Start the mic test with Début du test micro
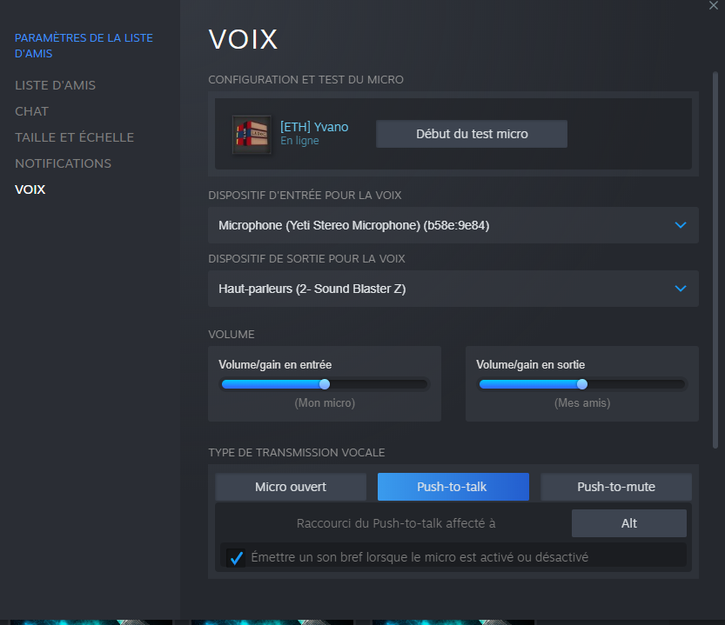 point(472,134)
